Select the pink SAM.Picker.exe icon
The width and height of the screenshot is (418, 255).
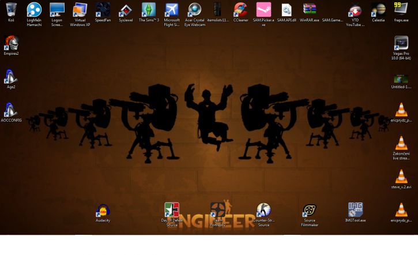click(263, 10)
